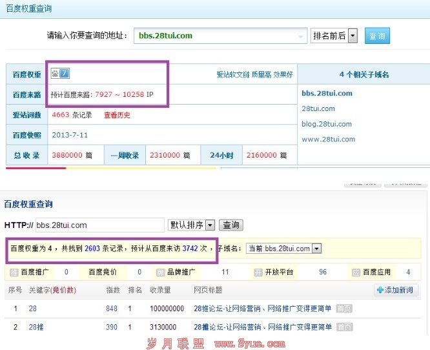
Task: Click the 推 icon beside 百度推广
Action: tap(14, 273)
